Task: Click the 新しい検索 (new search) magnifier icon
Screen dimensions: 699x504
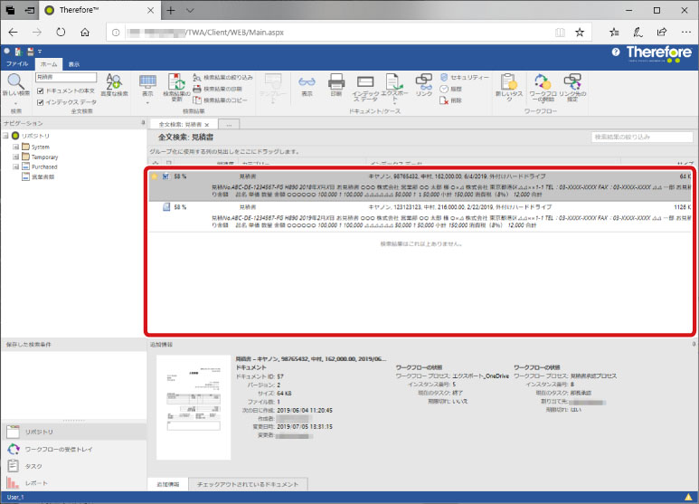Action: pos(15,82)
